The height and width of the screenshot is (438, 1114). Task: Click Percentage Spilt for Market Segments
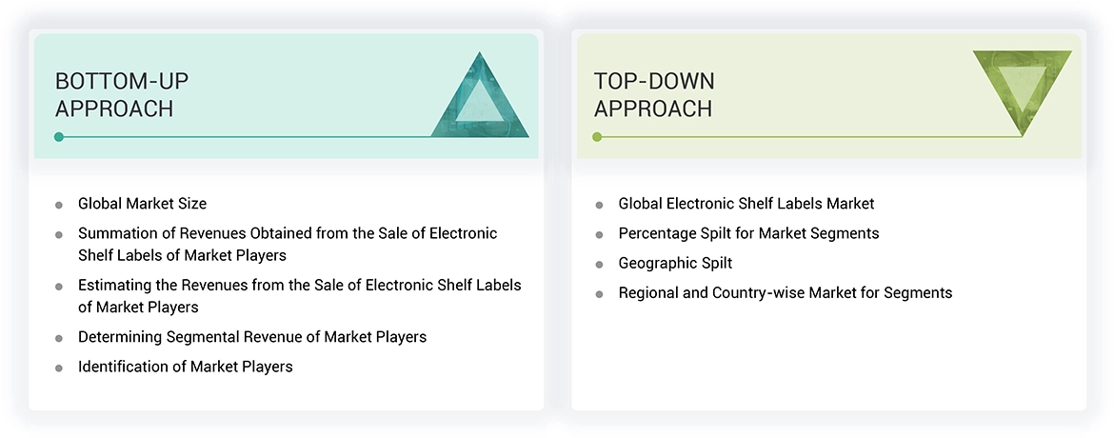click(748, 233)
